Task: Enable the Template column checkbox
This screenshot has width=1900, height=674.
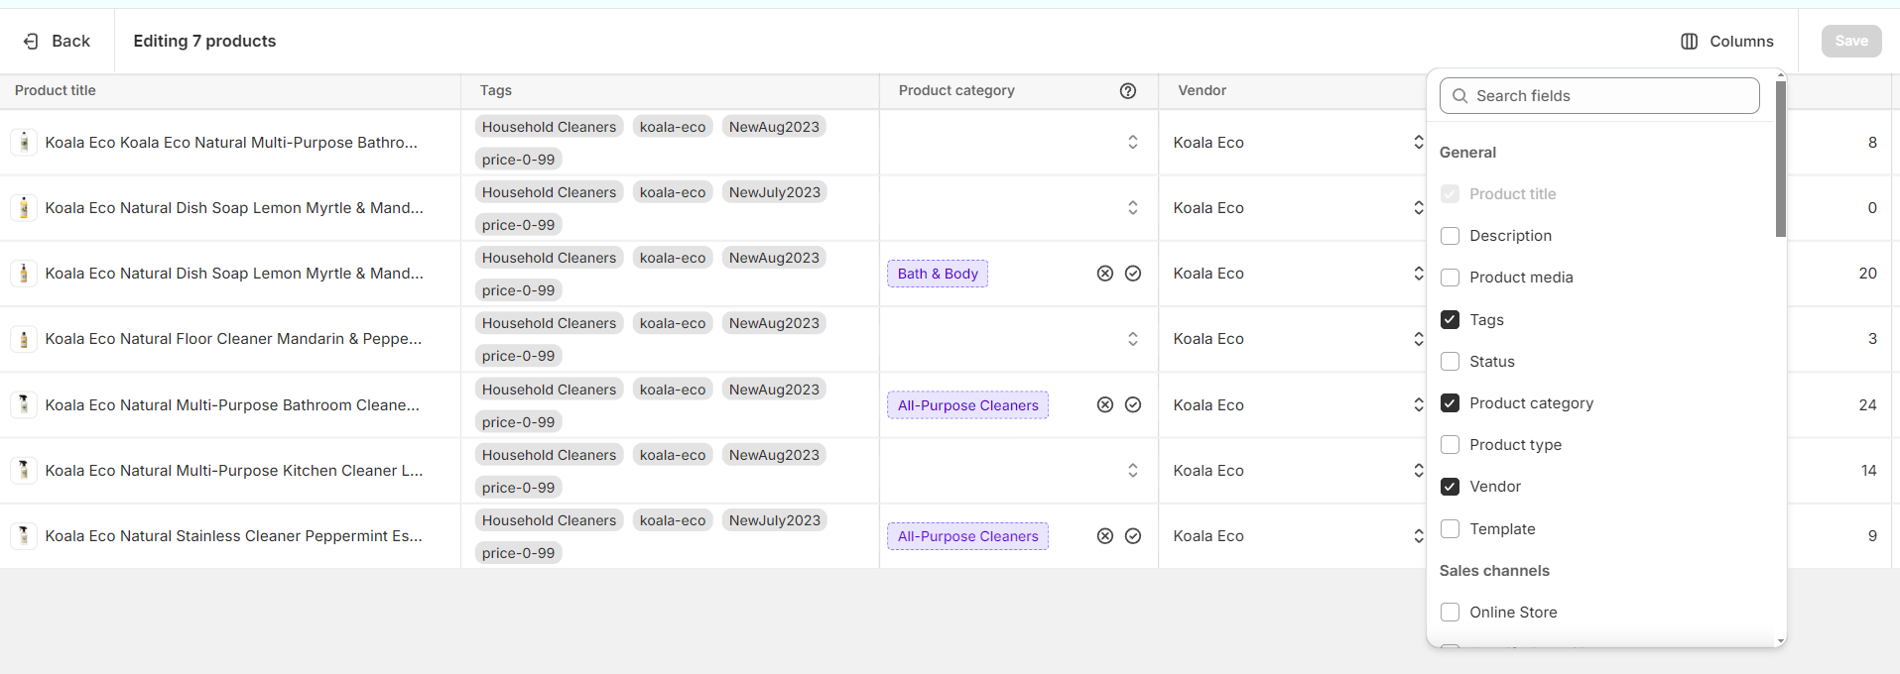Action: (x=1450, y=528)
